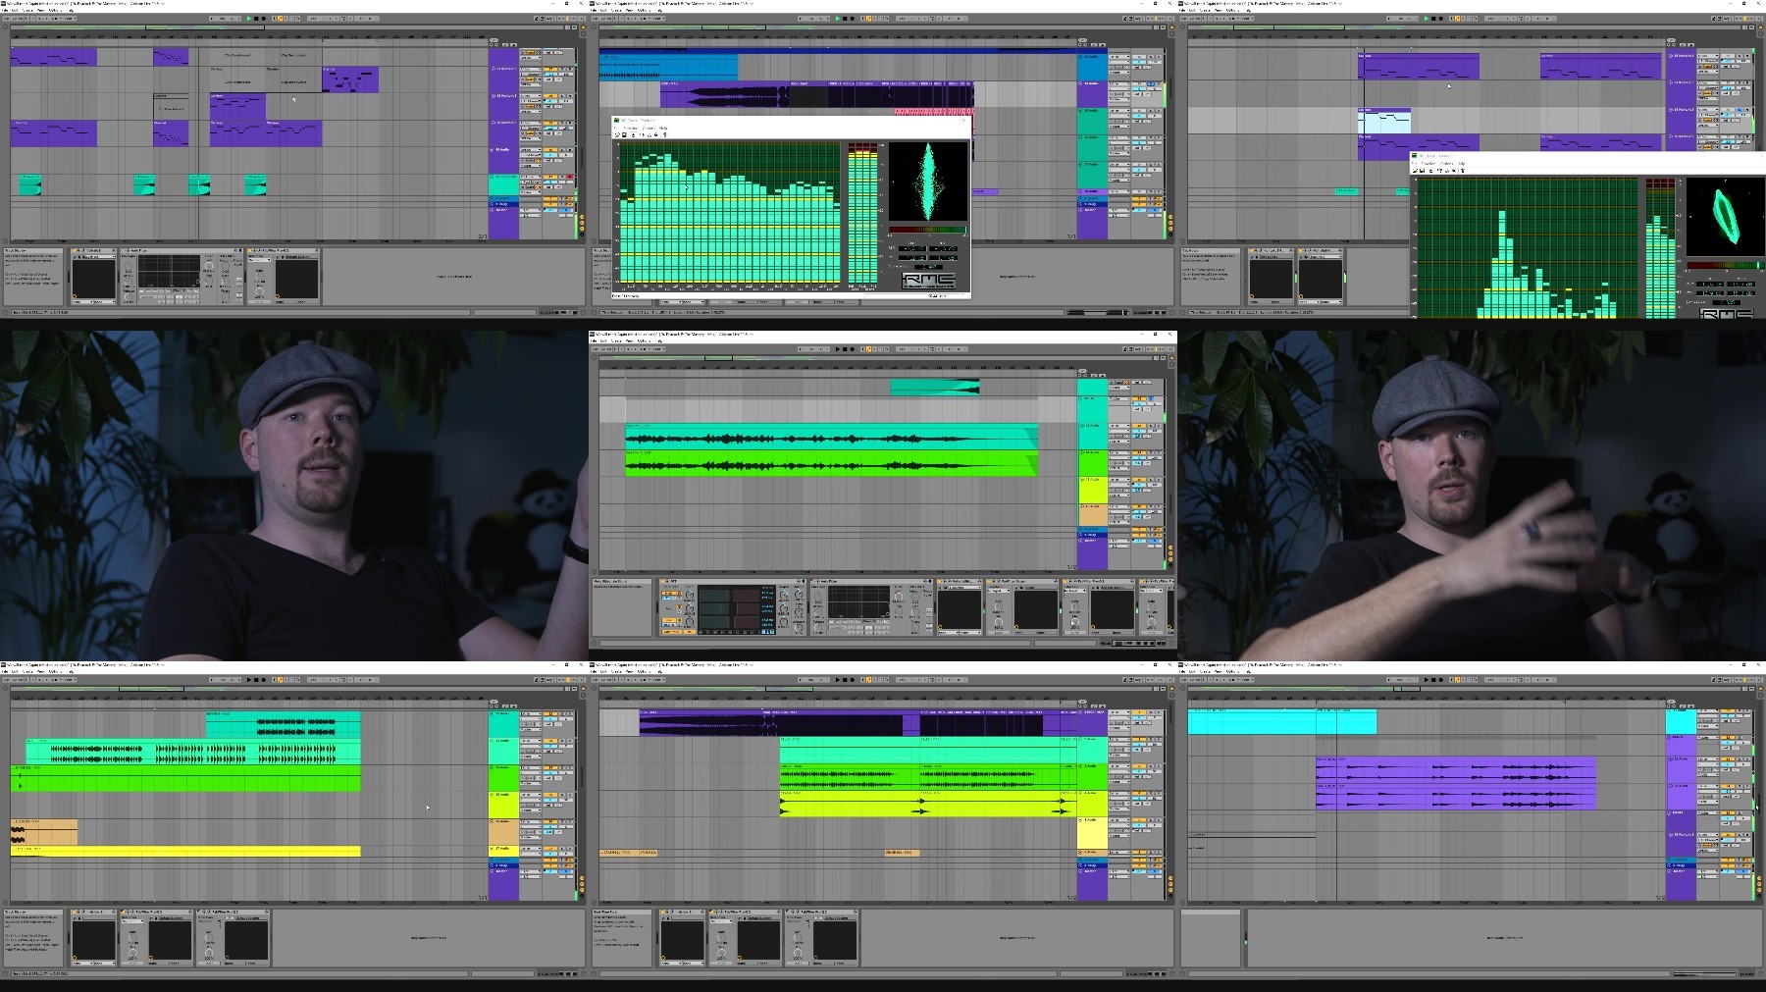Hit Play in the bottom-left Ableton frame

coord(248,680)
